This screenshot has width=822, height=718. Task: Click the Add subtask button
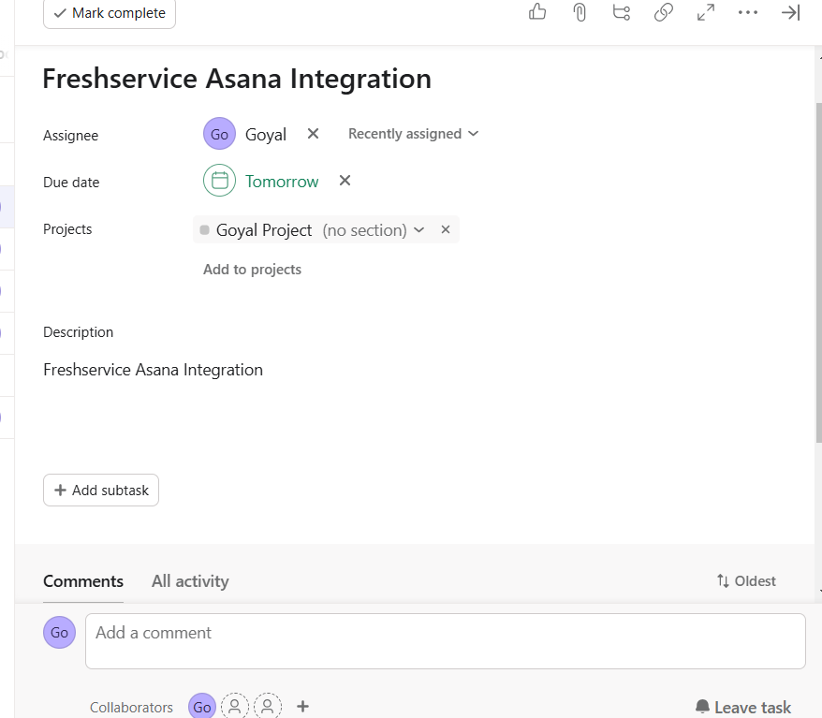tap(101, 491)
